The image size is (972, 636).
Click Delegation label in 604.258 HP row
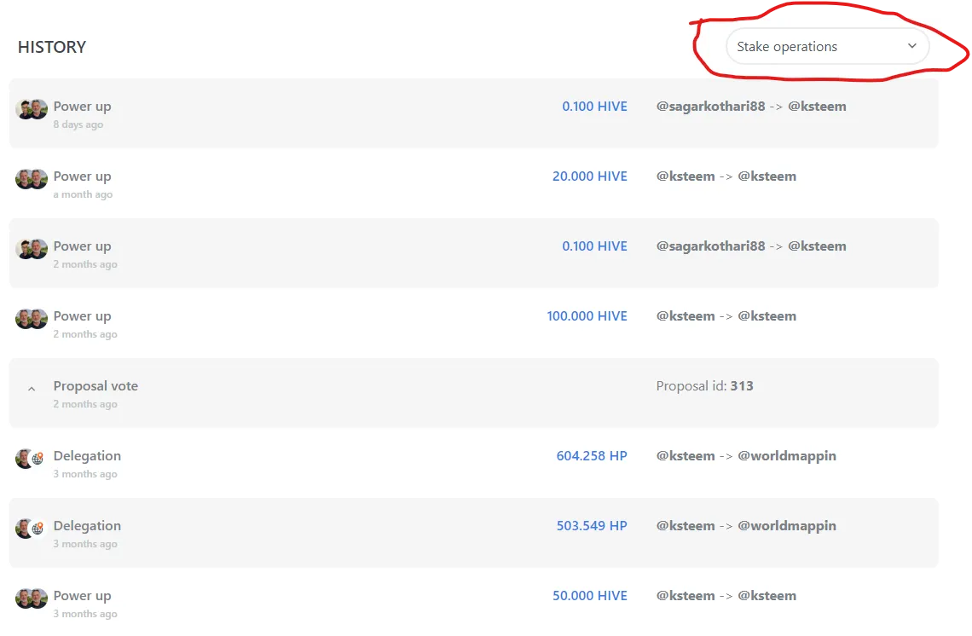coord(88,456)
